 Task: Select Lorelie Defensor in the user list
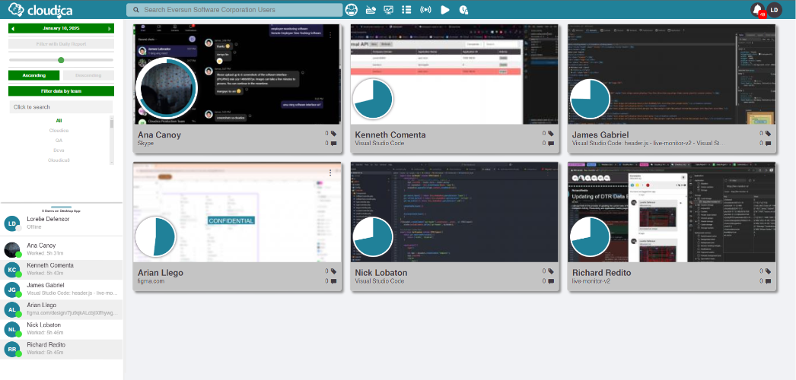click(62, 223)
